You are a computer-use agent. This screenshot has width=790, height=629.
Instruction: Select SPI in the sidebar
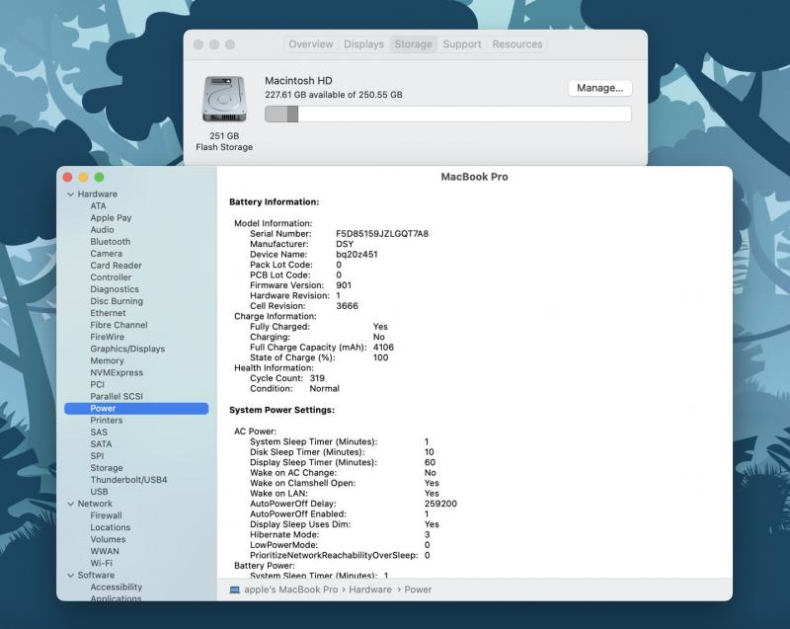97,456
